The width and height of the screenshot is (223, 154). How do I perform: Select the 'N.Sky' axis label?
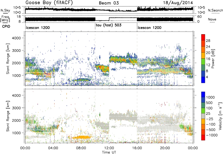[5, 10]
